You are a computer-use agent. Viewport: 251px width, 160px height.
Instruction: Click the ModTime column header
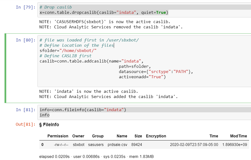point(238,136)
